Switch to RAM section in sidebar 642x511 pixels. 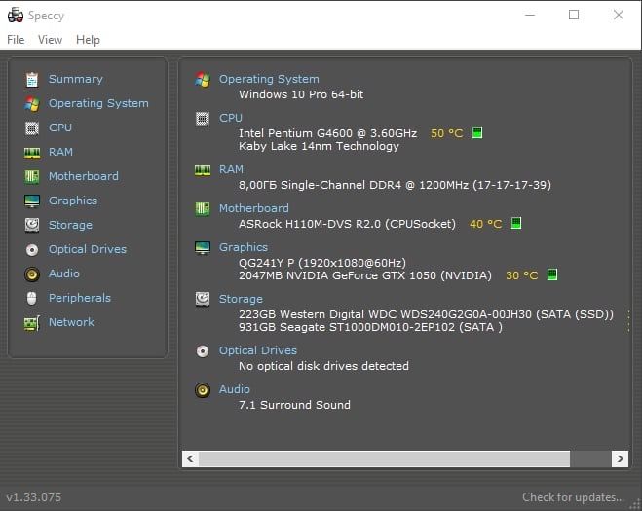click(60, 152)
